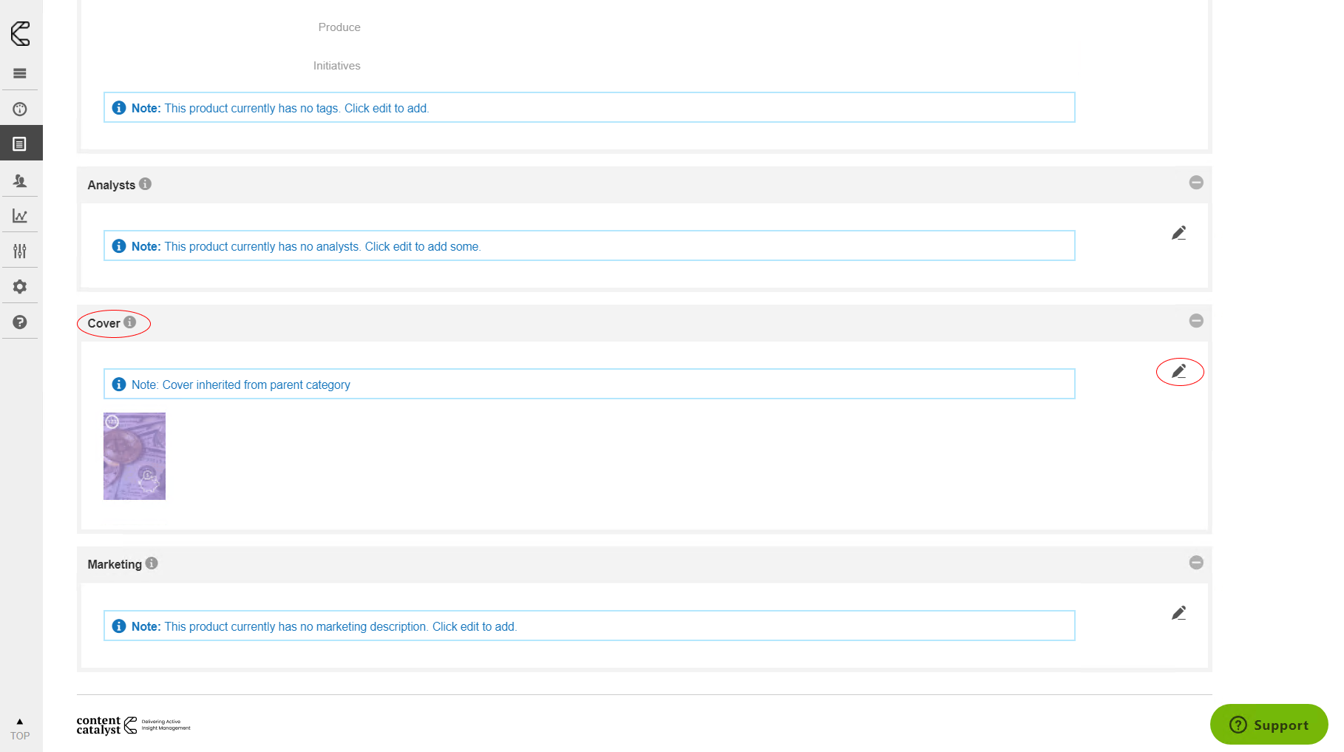Click the purple cover image thumbnail

(x=135, y=456)
